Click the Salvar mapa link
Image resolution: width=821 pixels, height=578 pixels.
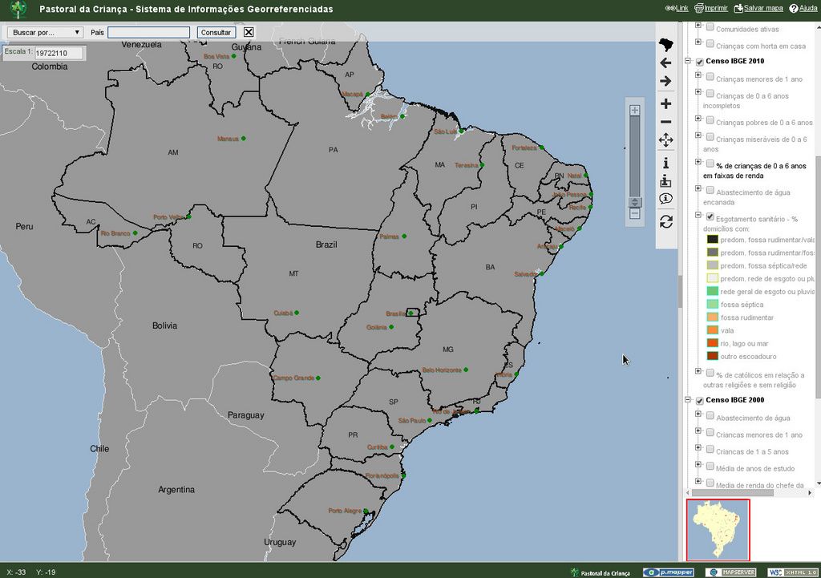coord(758,8)
